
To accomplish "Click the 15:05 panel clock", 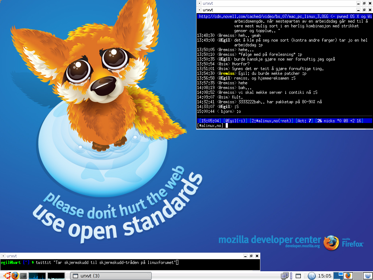I will pyautogui.click(x=325, y=276).
